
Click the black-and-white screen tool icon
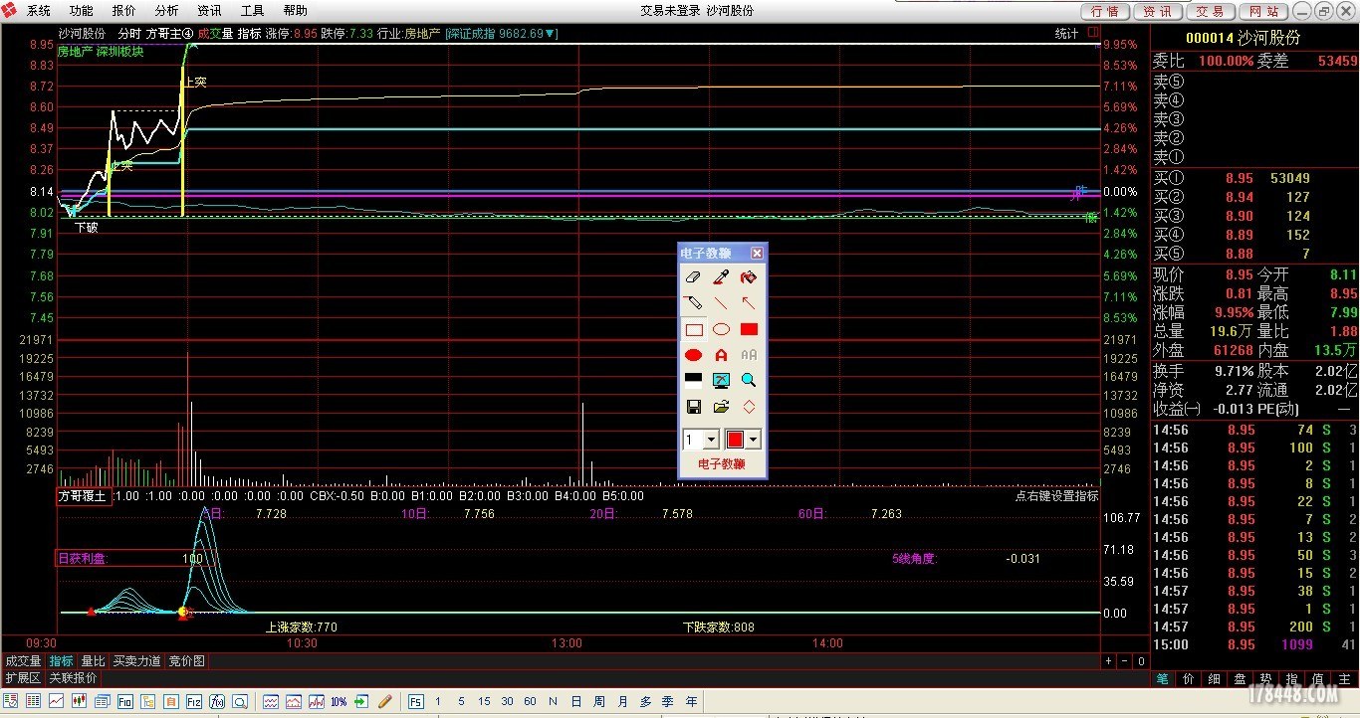[694, 380]
